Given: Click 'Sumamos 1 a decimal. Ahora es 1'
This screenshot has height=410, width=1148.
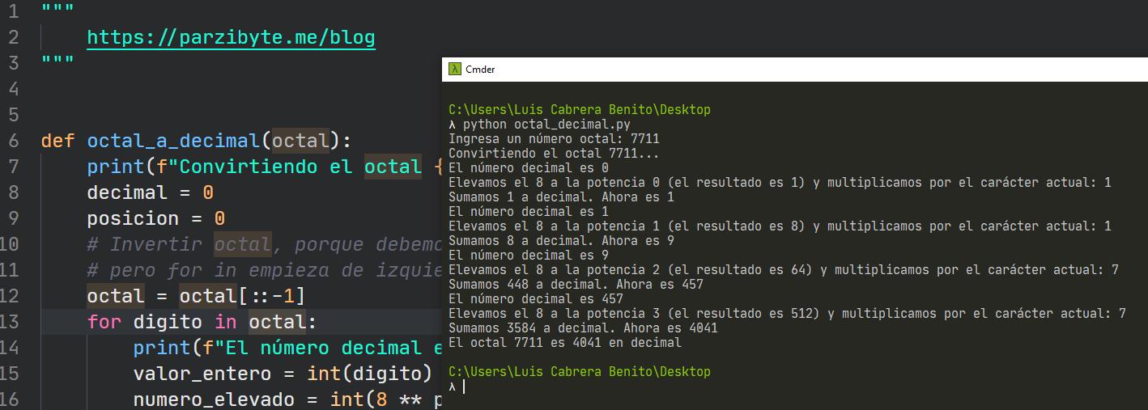Looking at the screenshot, I should tap(561, 197).
